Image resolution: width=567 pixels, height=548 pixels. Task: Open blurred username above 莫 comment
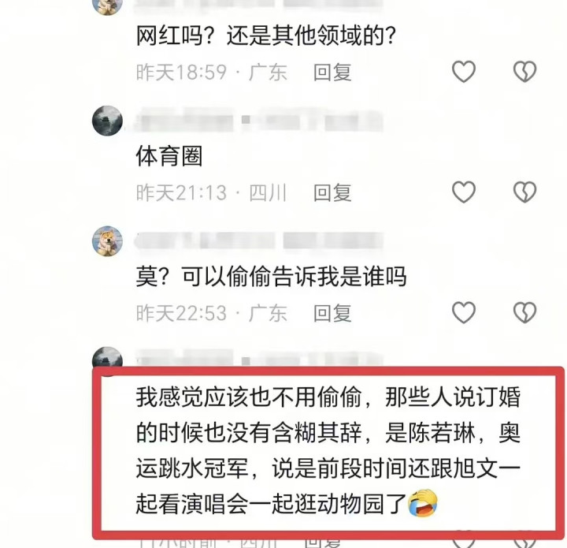click(x=258, y=240)
